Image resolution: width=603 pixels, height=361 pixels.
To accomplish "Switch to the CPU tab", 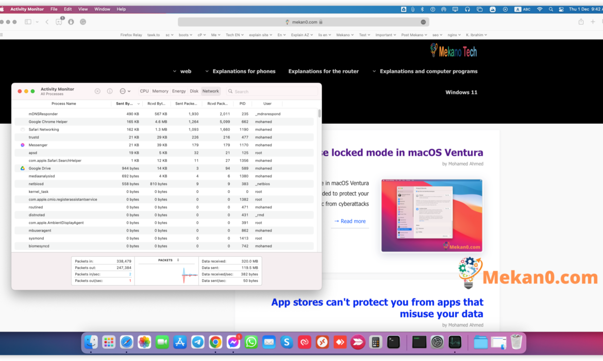I will pyautogui.click(x=144, y=91).
